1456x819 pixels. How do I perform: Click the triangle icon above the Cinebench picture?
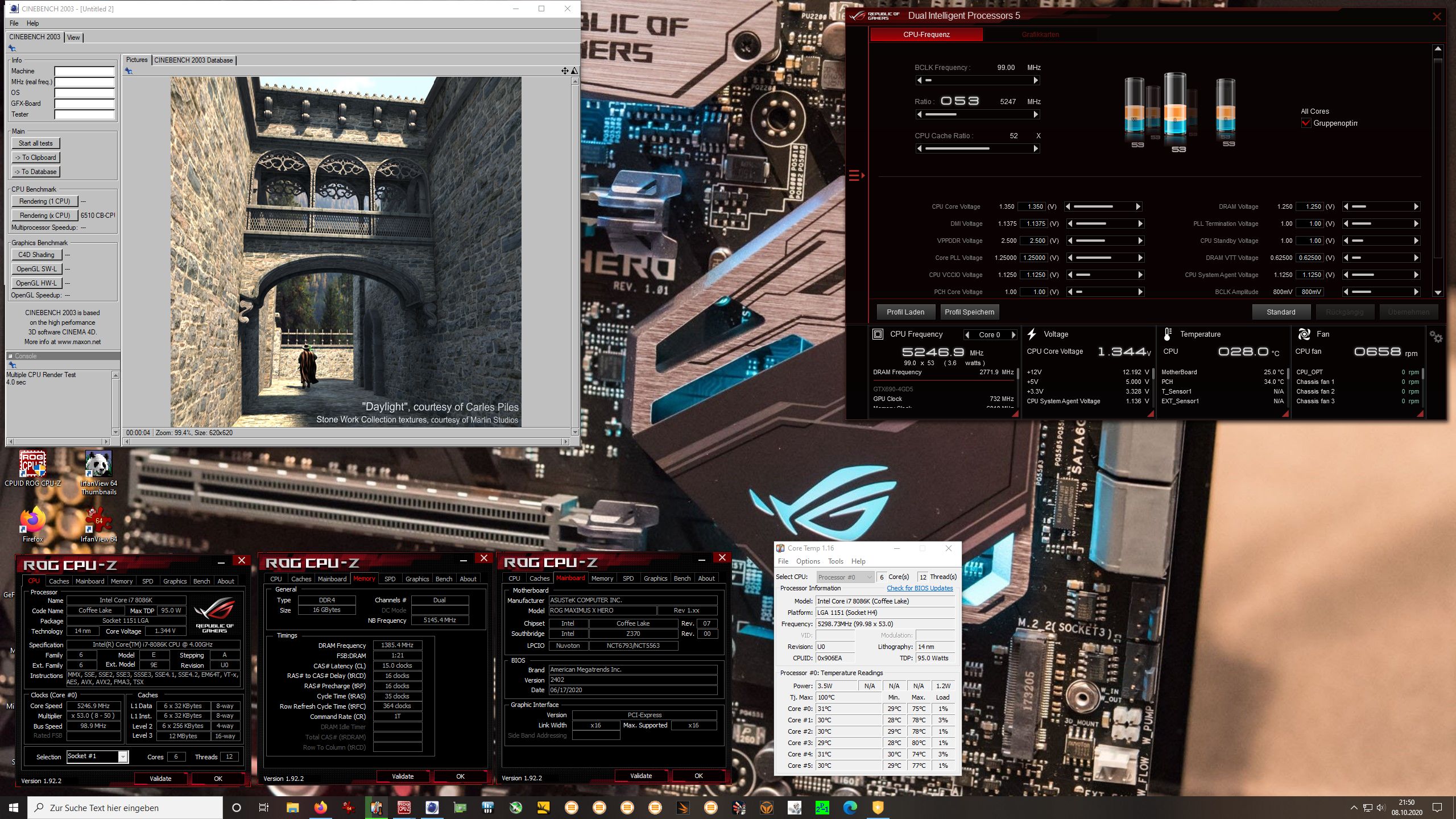[574, 71]
